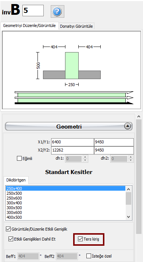This screenshot has width=143, height=262.
Task: Switch to the Donatıyı Görüntüle tab
Action: [x=76, y=26]
